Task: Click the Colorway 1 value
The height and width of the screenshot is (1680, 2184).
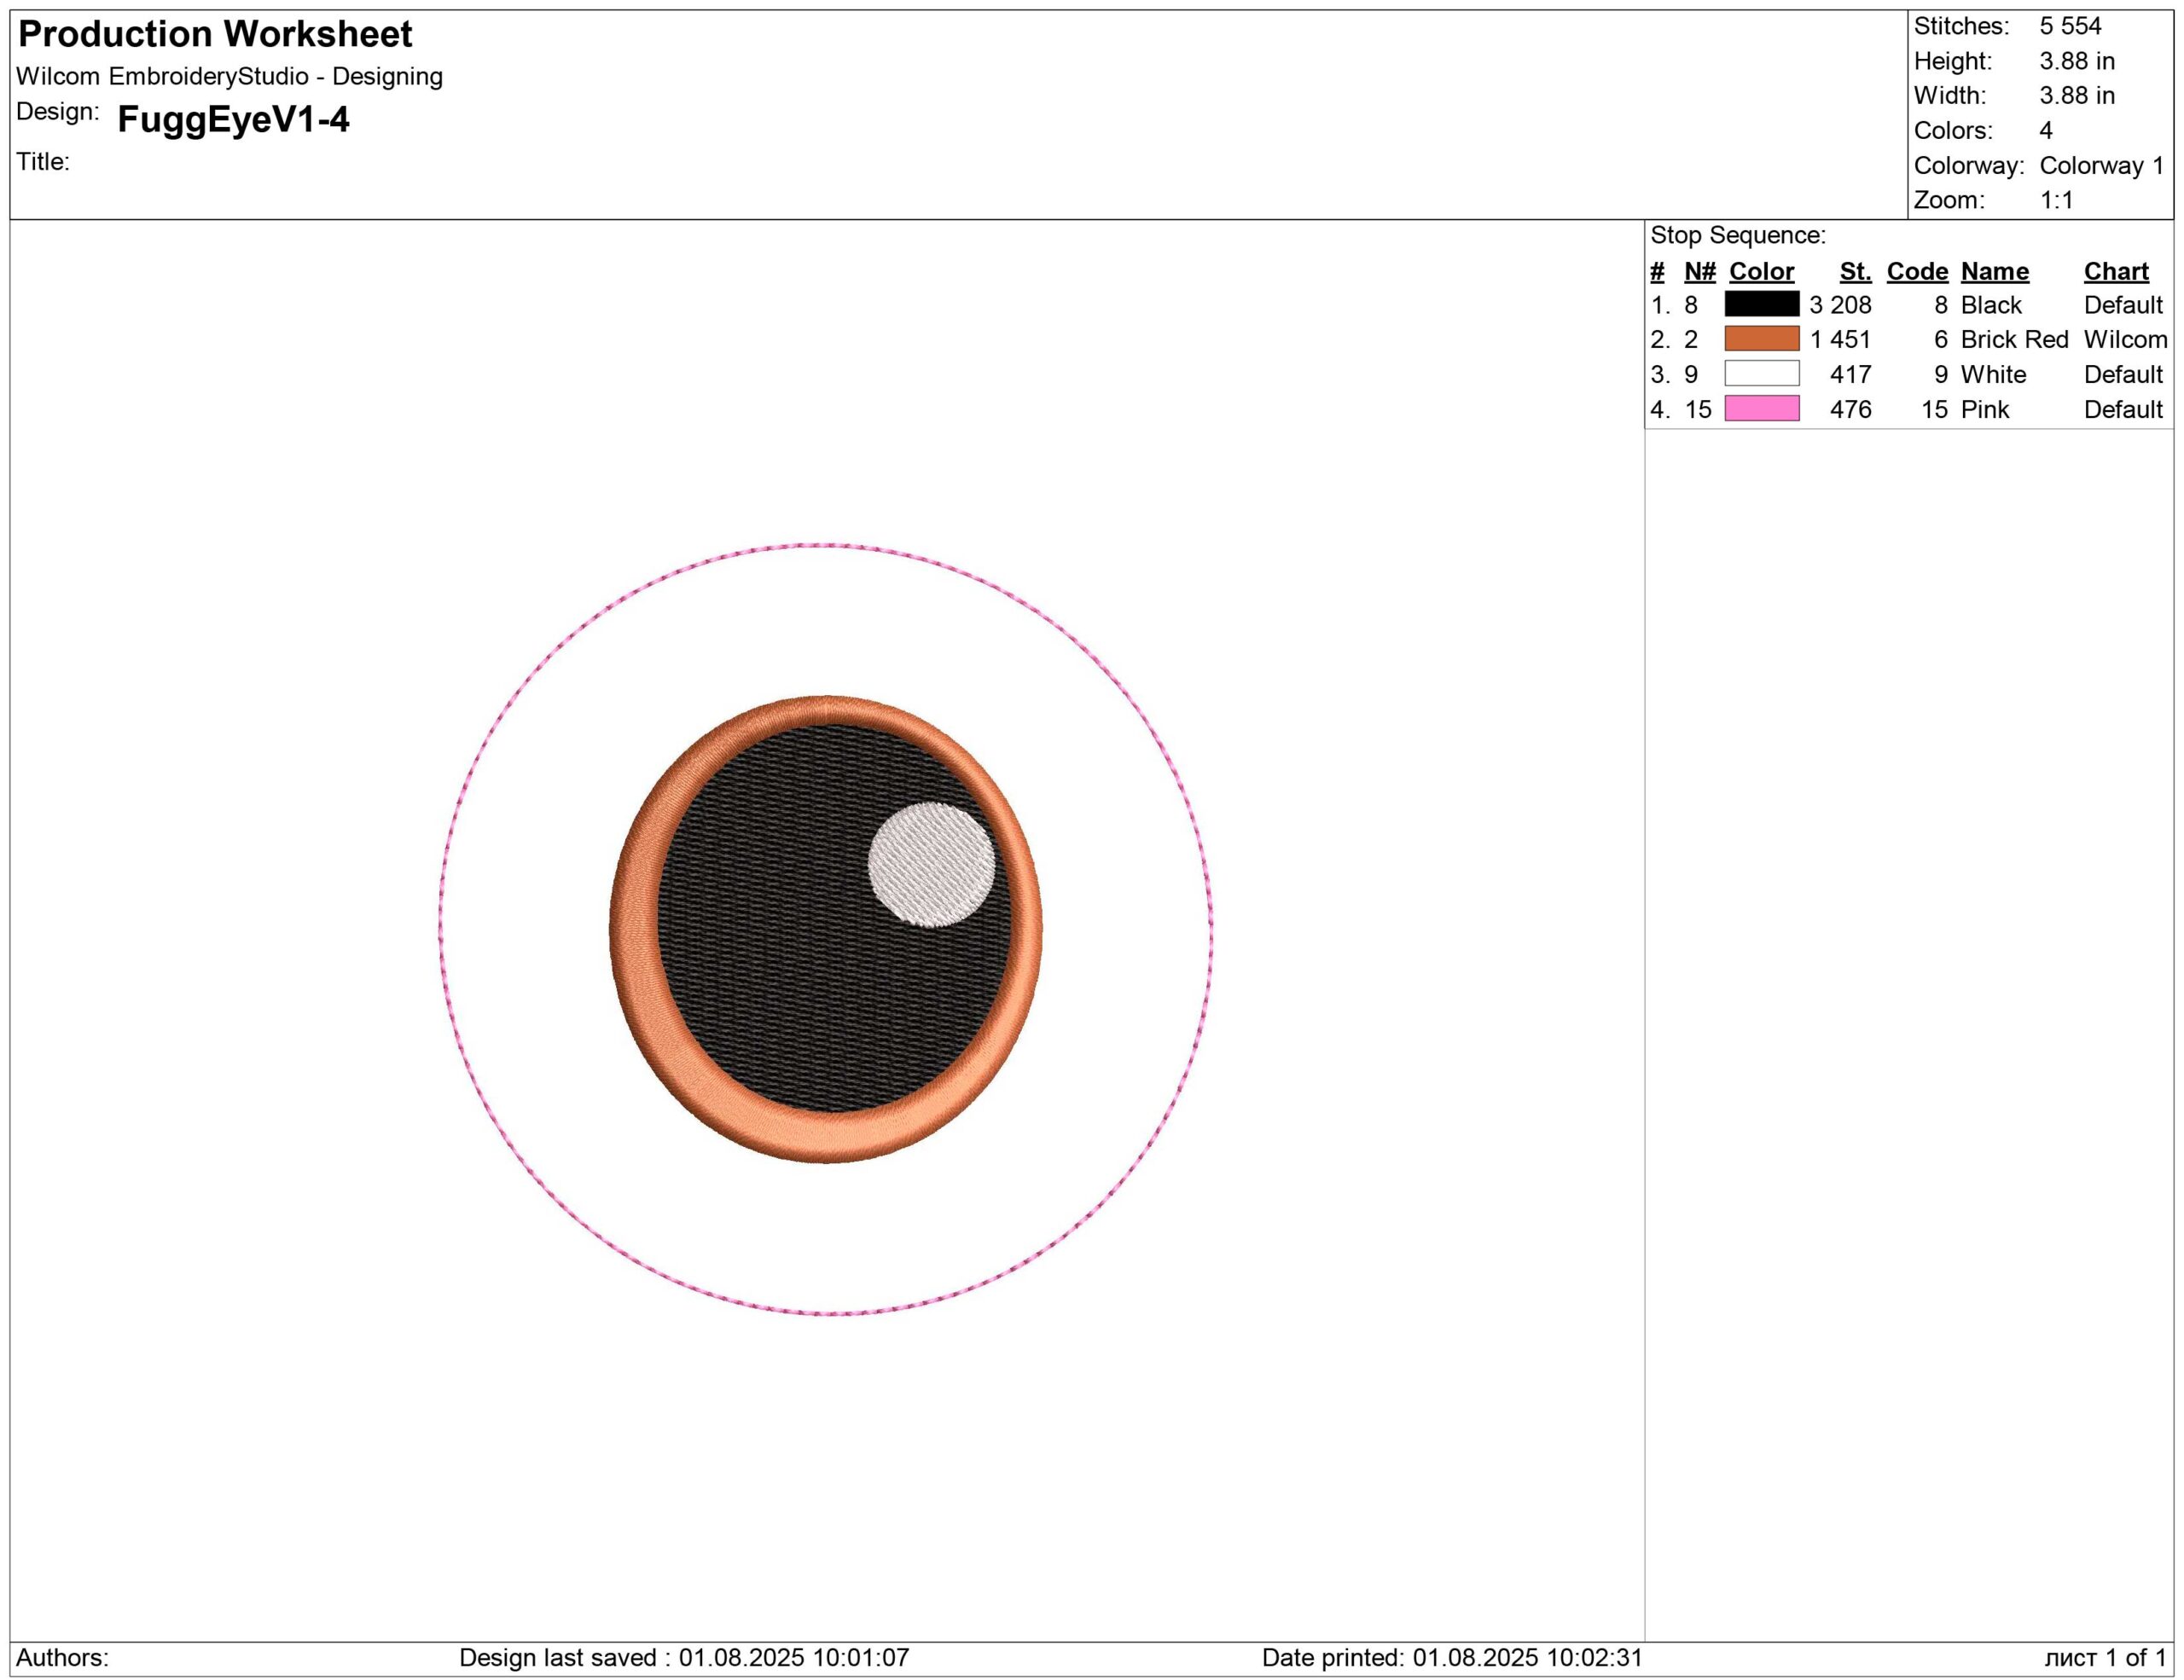Action: [x=2101, y=165]
